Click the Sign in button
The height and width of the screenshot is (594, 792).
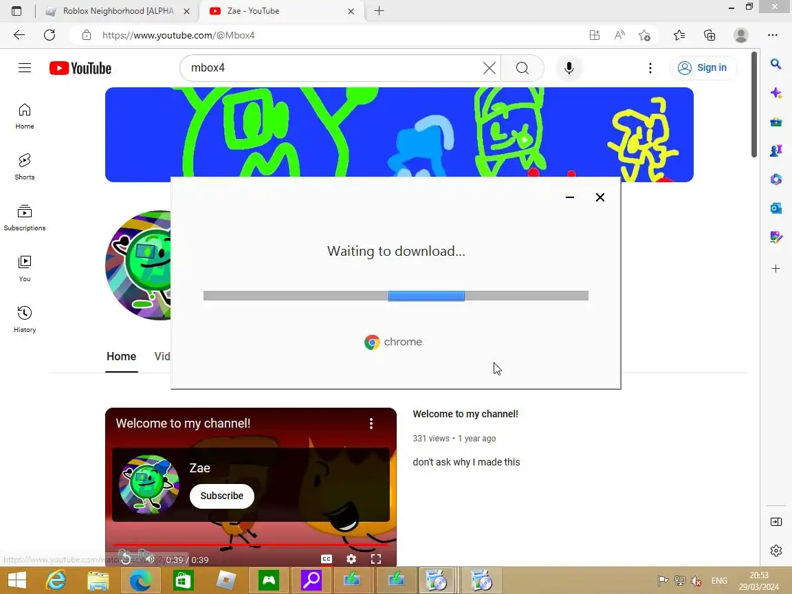click(703, 67)
